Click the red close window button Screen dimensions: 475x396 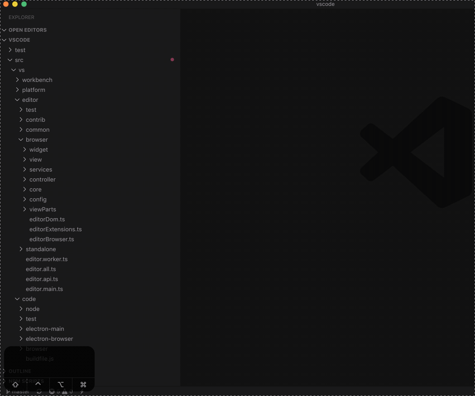click(x=6, y=4)
